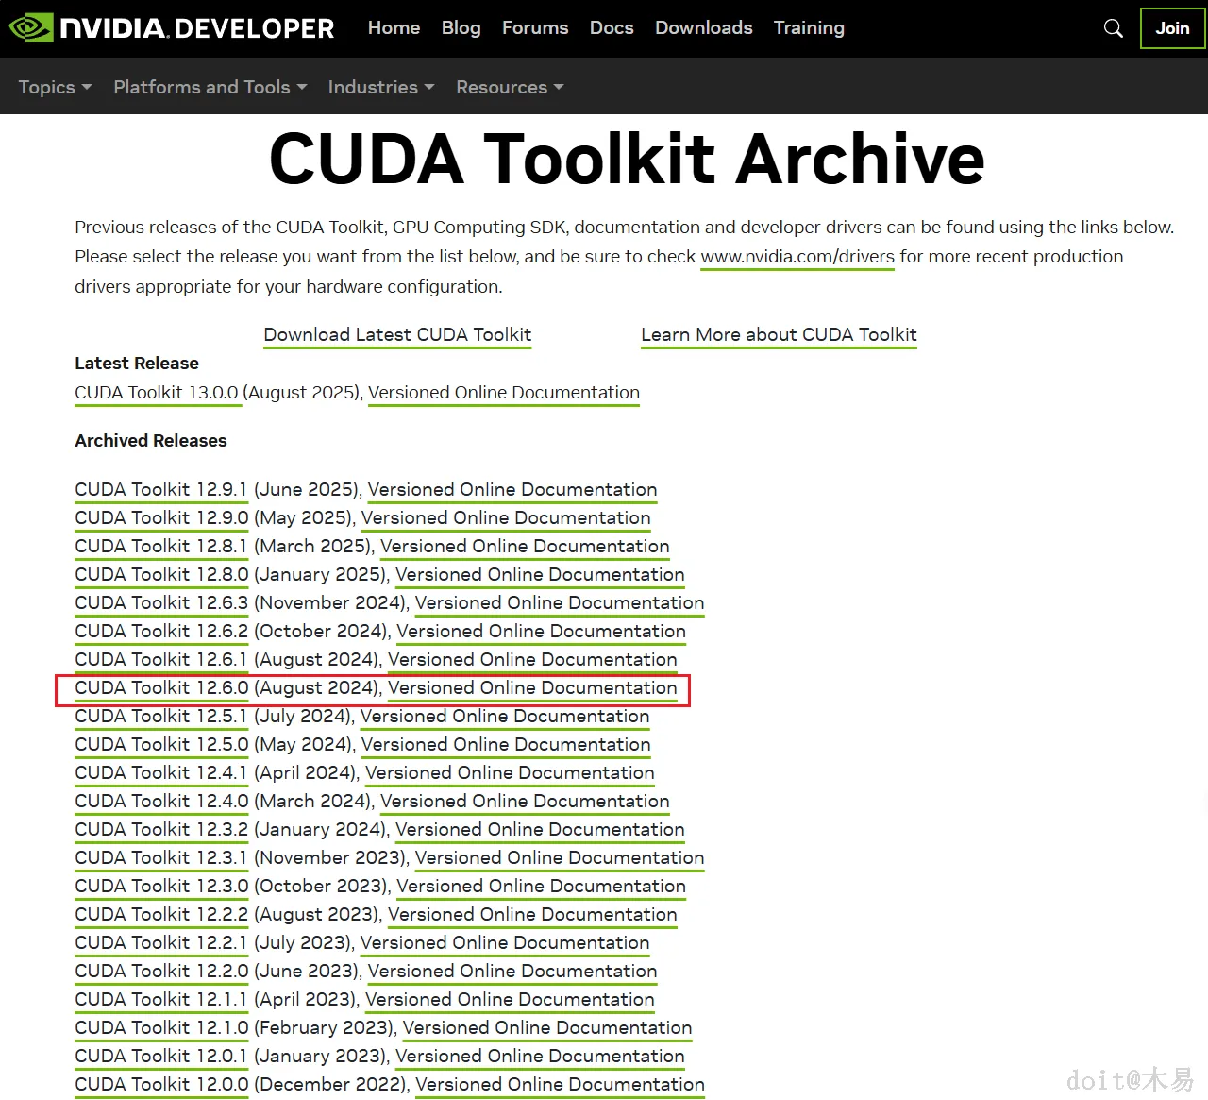Image resolution: width=1208 pixels, height=1100 pixels.
Task: Open Downloads in top navigation
Action: coord(704,28)
